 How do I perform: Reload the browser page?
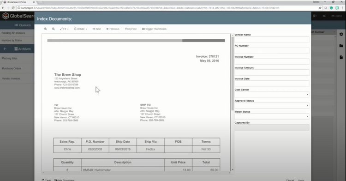coord(13,8)
